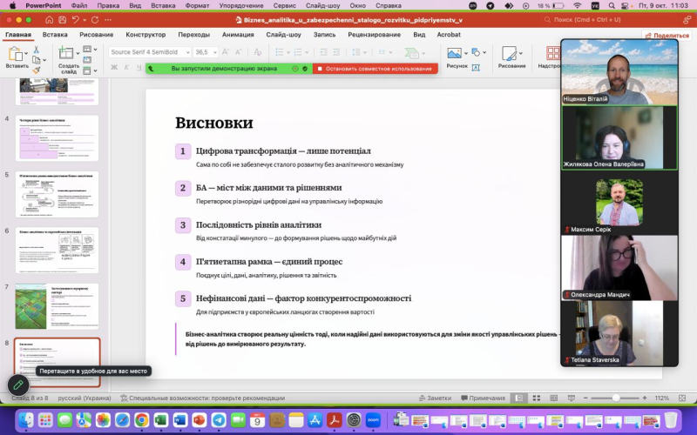Click the Add-ins (Надстройки) icon

[x=553, y=53]
